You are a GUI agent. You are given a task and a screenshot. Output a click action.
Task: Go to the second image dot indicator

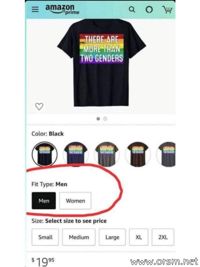click(105, 119)
